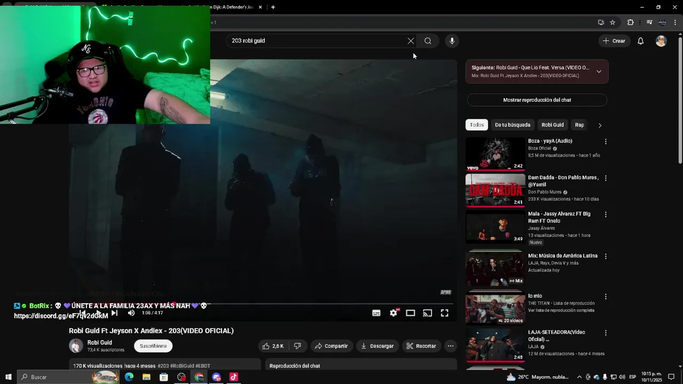
Task: Select the De tu búsqueda chip
Action: 512,125
